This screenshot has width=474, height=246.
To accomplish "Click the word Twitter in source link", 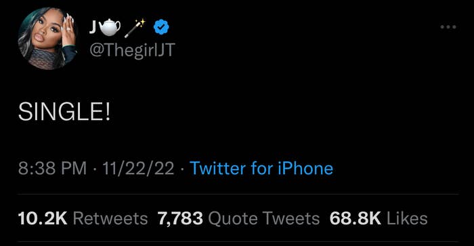I will (x=217, y=168).
